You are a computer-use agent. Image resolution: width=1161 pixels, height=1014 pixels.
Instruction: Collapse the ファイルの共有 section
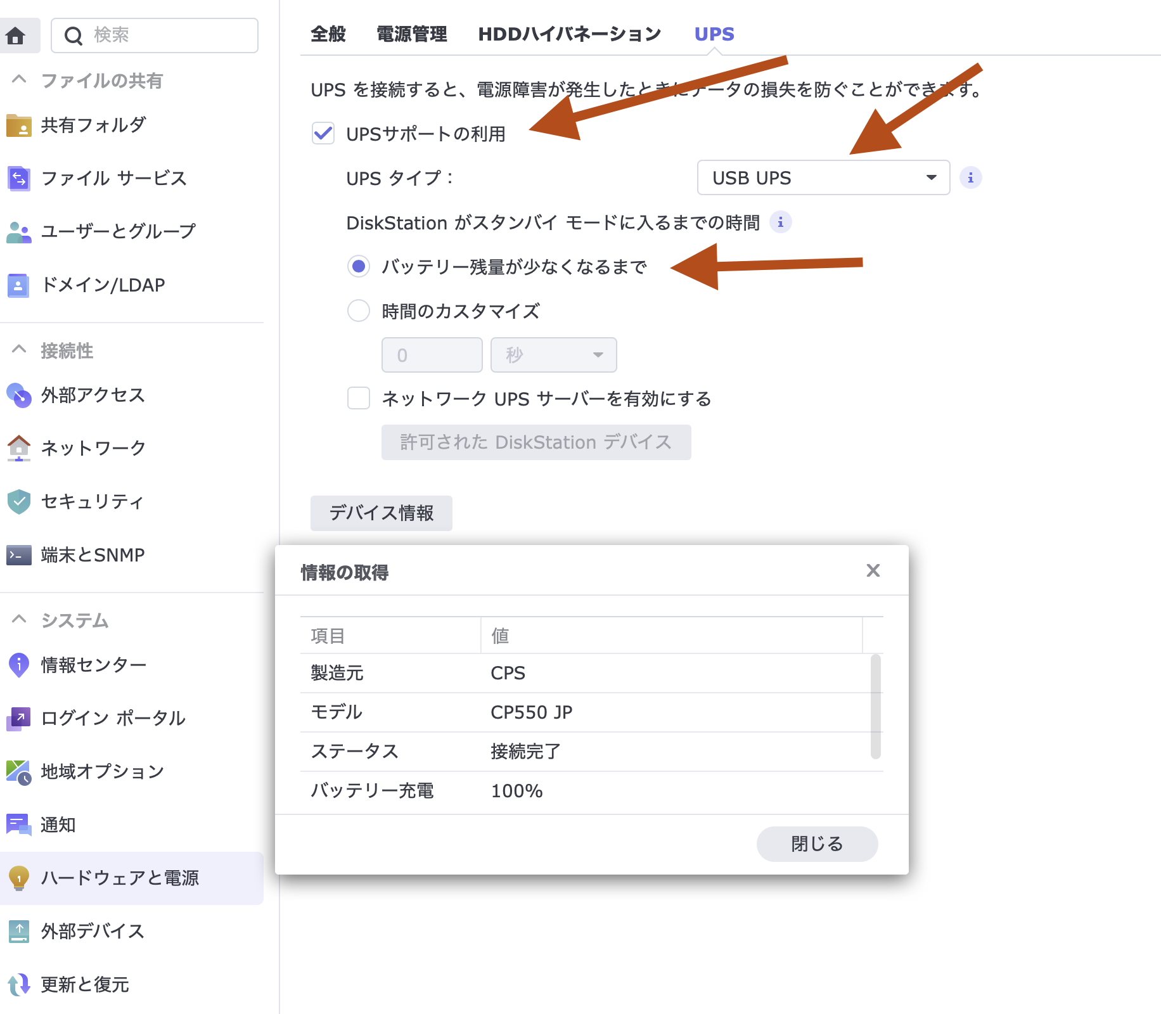coord(20,80)
